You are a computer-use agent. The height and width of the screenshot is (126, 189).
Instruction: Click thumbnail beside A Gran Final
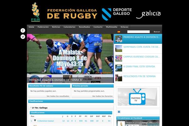(x=119, y=68)
